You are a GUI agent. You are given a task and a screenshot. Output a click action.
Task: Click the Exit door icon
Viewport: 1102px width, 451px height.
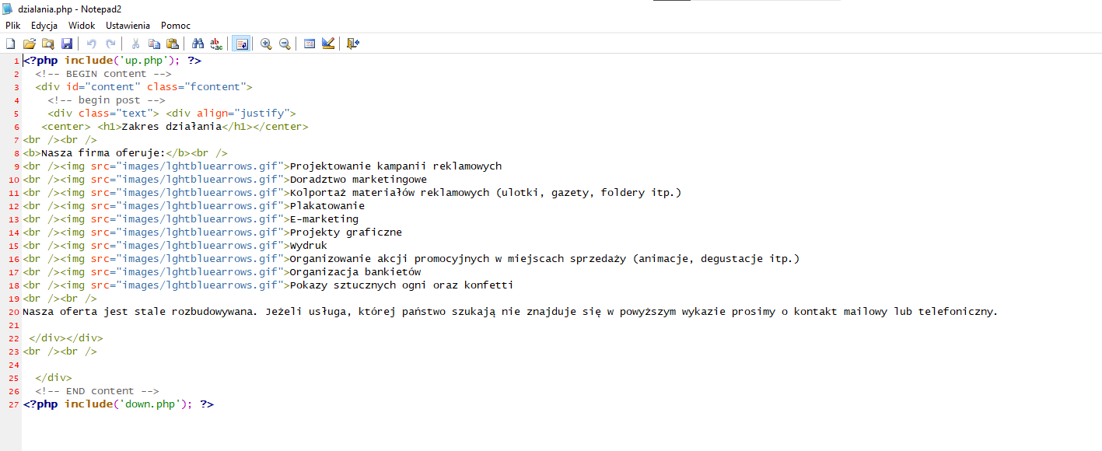point(353,44)
